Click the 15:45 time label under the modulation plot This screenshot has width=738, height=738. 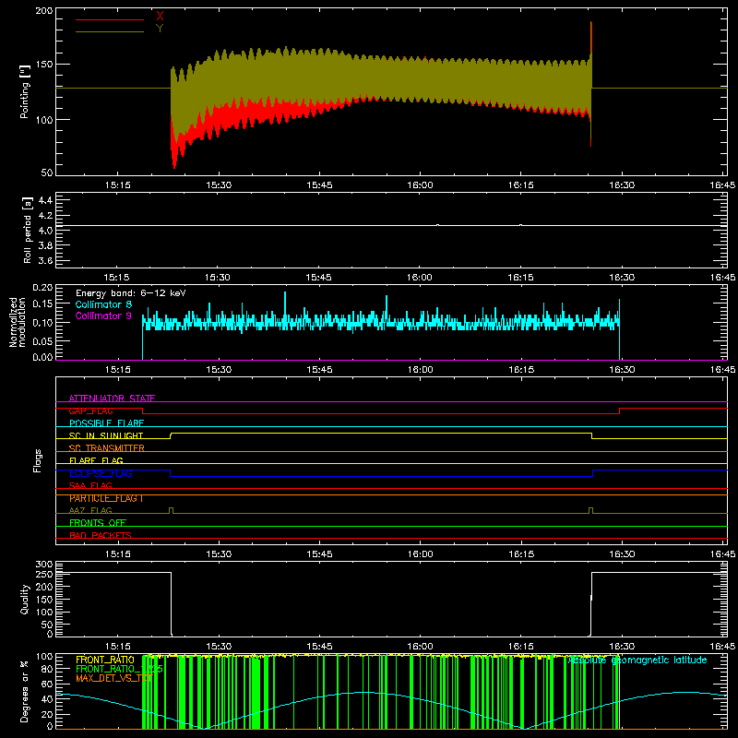click(x=319, y=370)
